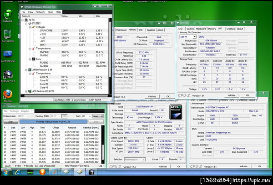Screen dimensions: 273x185
Task: Click the ACDSee camera icon on the taskbar
Action: [91, 172]
